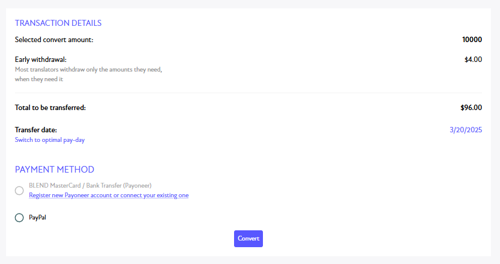500x264 pixels.
Task: Click the 3/20/2025 transfer date
Action: point(466,130)
